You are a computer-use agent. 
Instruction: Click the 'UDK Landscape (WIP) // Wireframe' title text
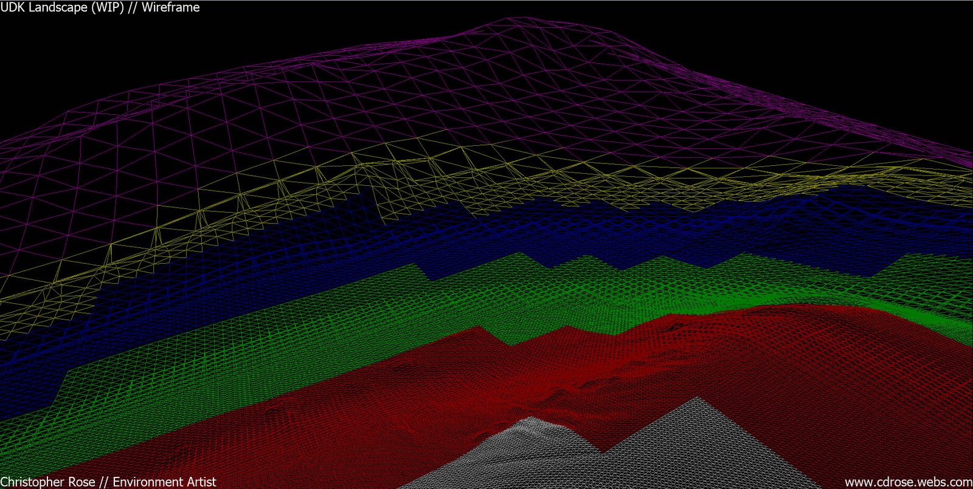point(100,8)
